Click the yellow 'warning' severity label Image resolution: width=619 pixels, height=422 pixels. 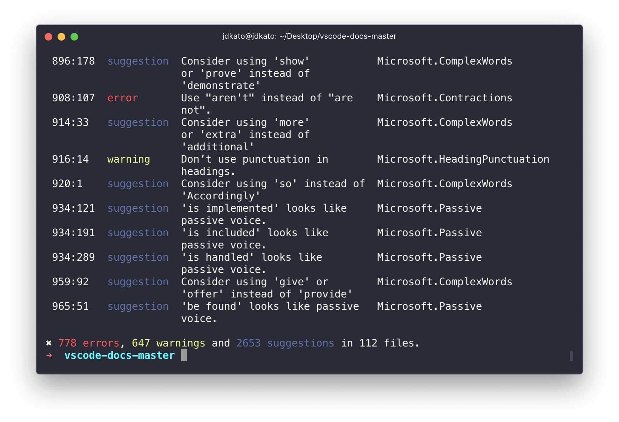129,159
